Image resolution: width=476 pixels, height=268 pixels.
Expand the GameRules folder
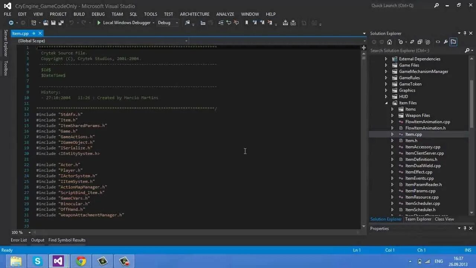[386, 78]
